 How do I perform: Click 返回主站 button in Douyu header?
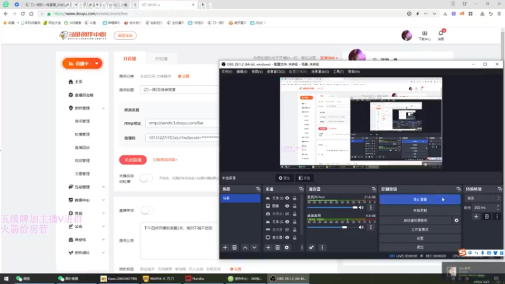coord(125,35)
